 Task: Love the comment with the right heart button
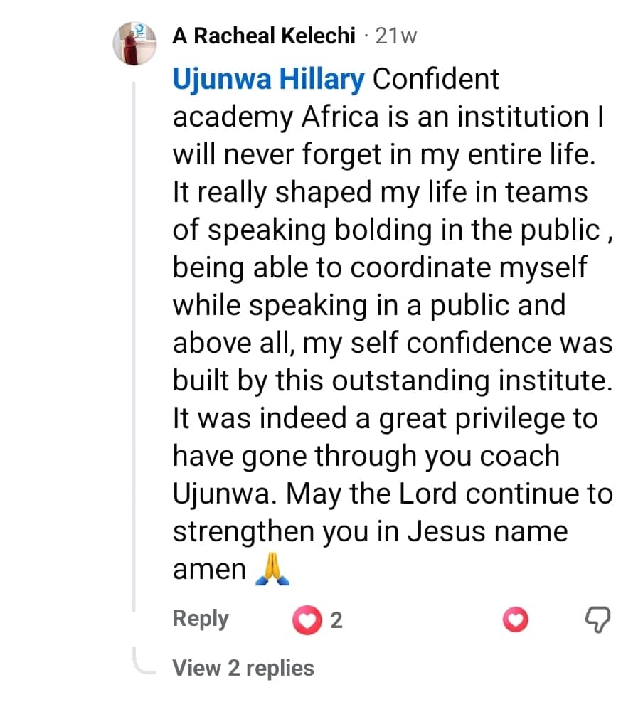coord(516,620)
